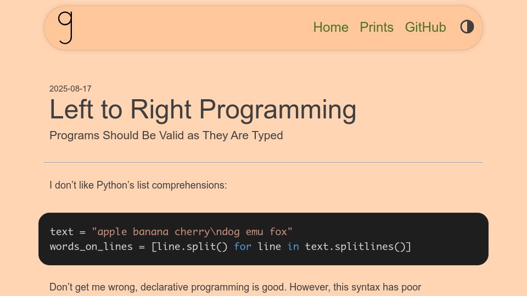527x296 pixels.
Task: Click subtitle 'Programs Should Be Valid as They Are Typed'
Action: tap(166, 135)
